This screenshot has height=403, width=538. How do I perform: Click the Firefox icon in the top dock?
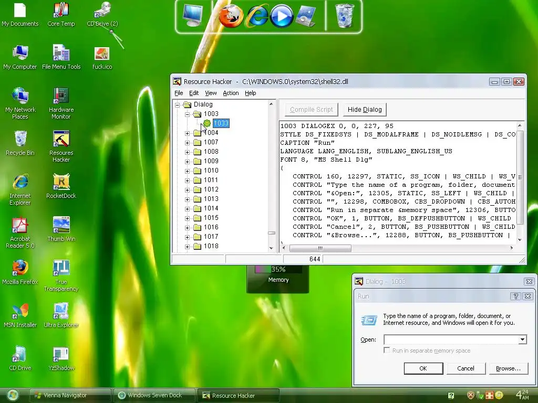231,16
